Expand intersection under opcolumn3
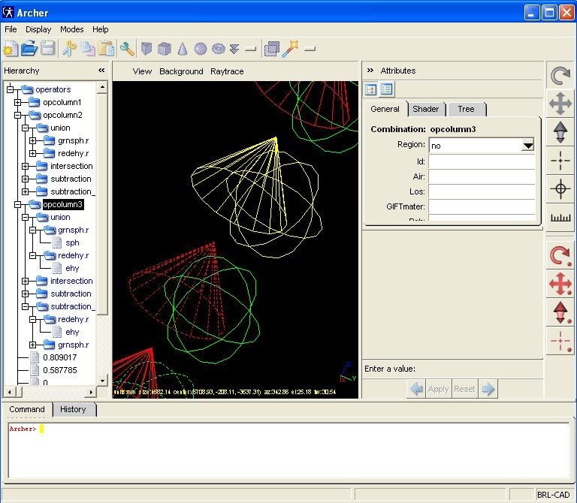The width and height of the screenshot is (577, 503). [x=25, y=281]
